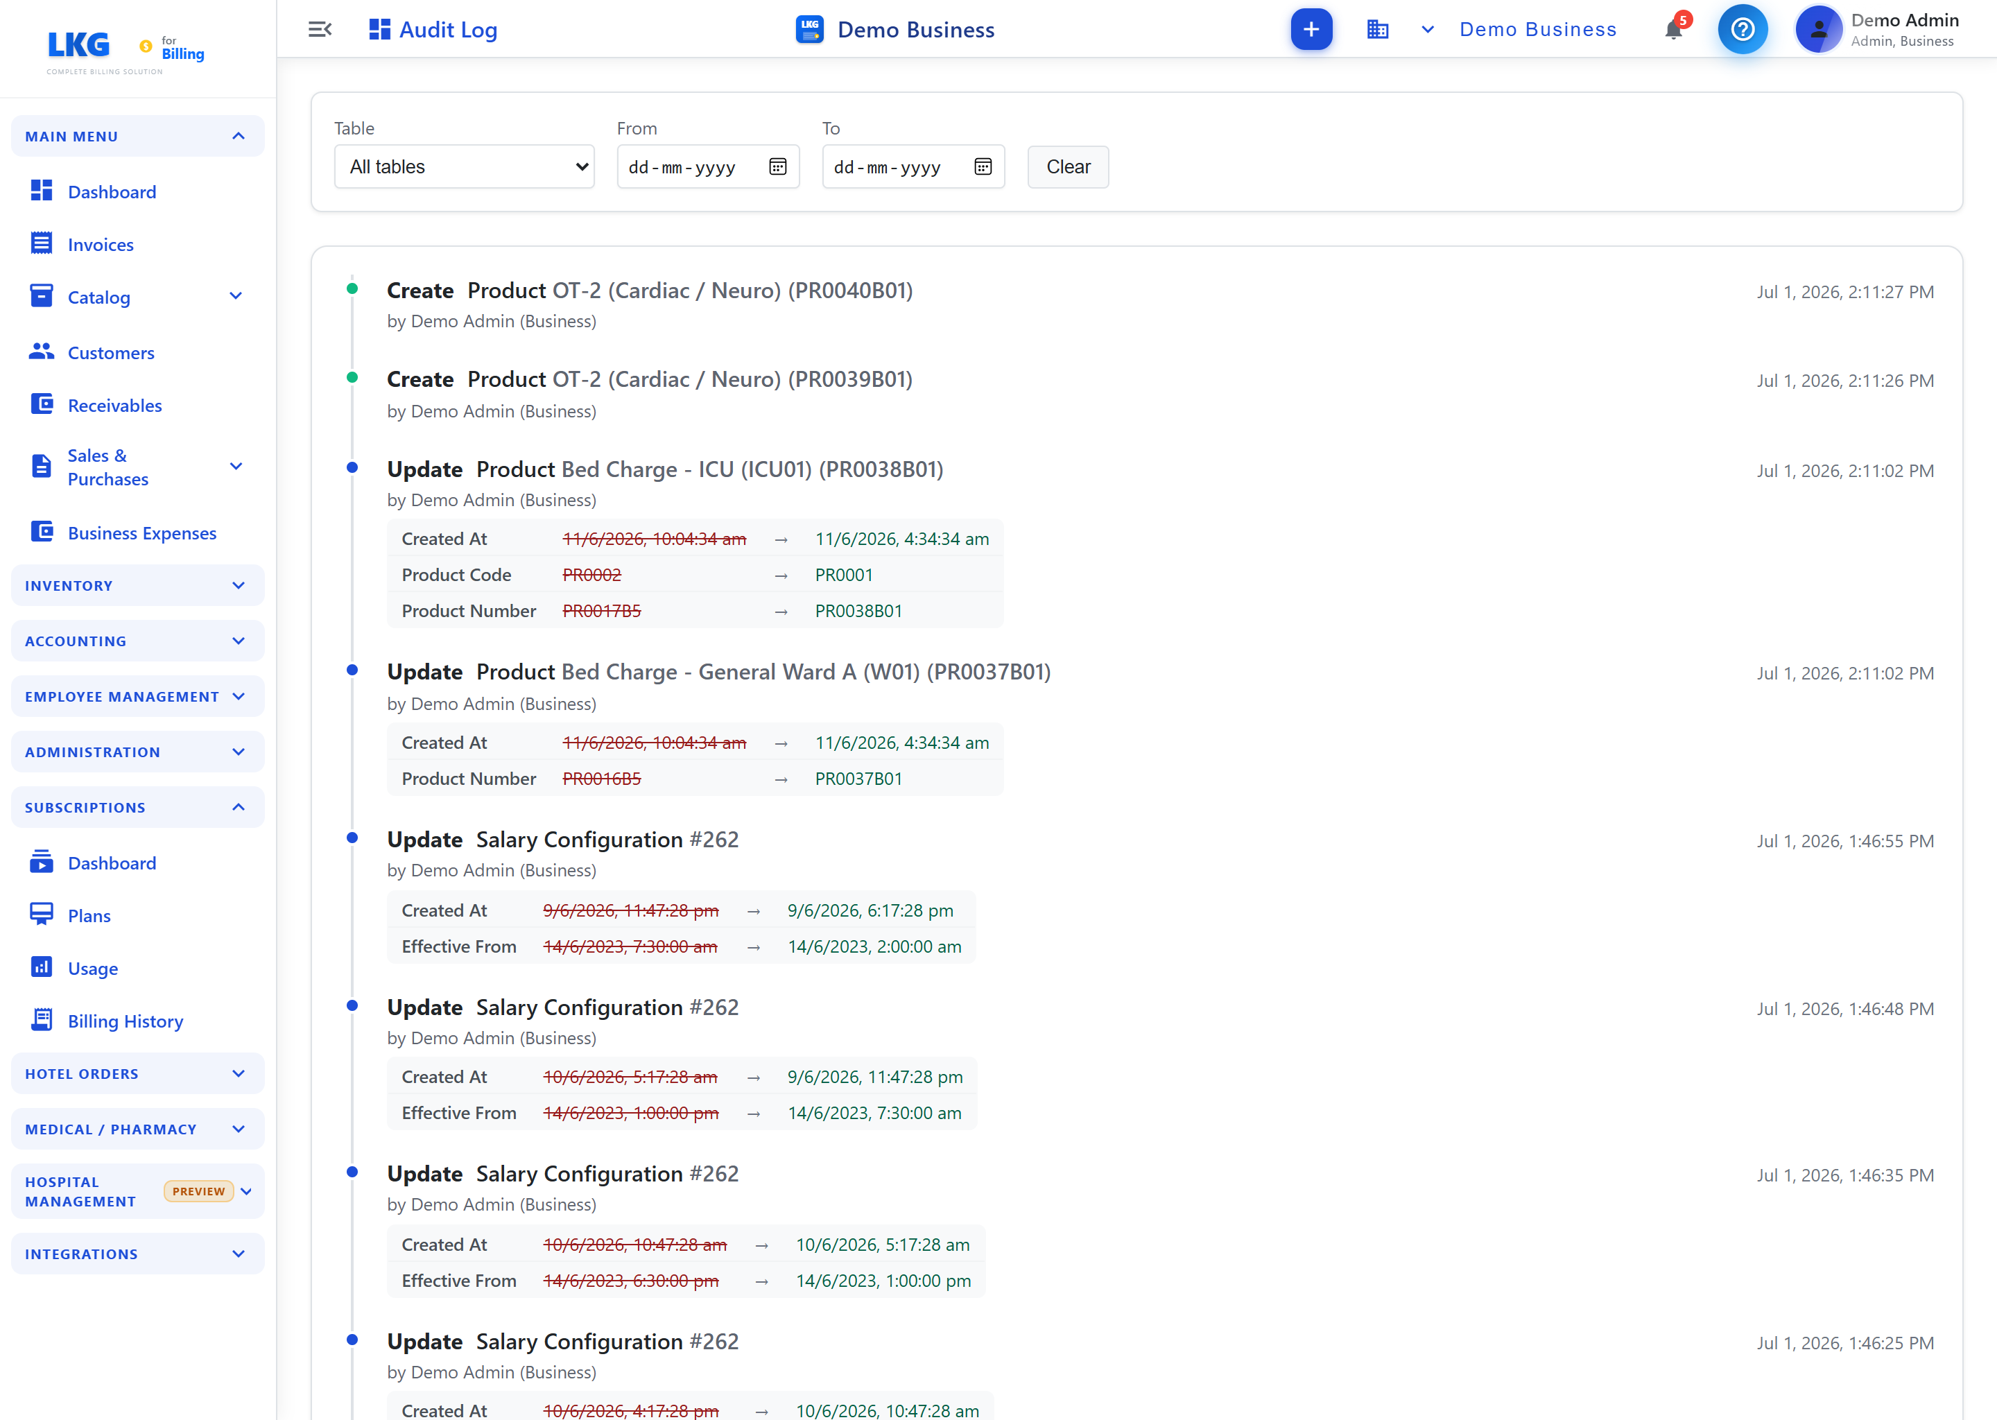Click the Demo Business header logo icon
The width and height of the screenshot is (1997, 1420).
point(810,30)
